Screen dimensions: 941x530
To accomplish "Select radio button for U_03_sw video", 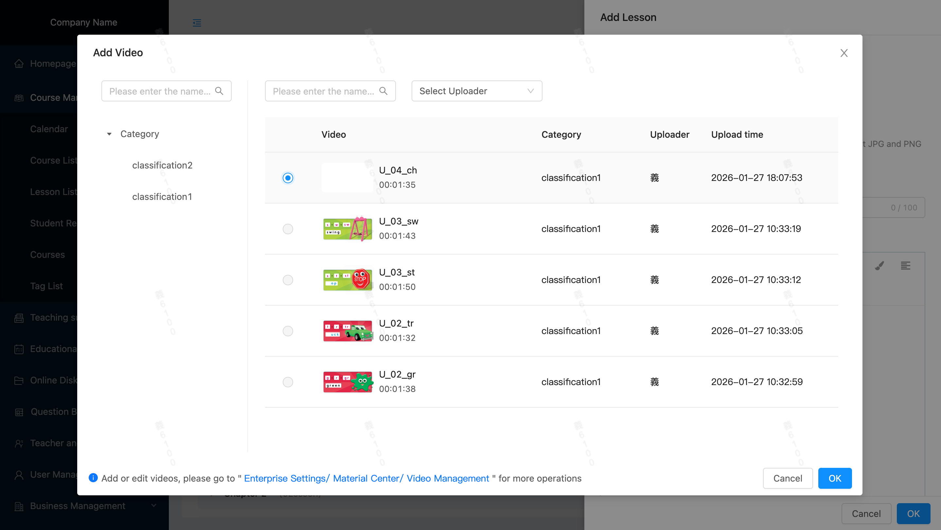I will coord(288,229).
